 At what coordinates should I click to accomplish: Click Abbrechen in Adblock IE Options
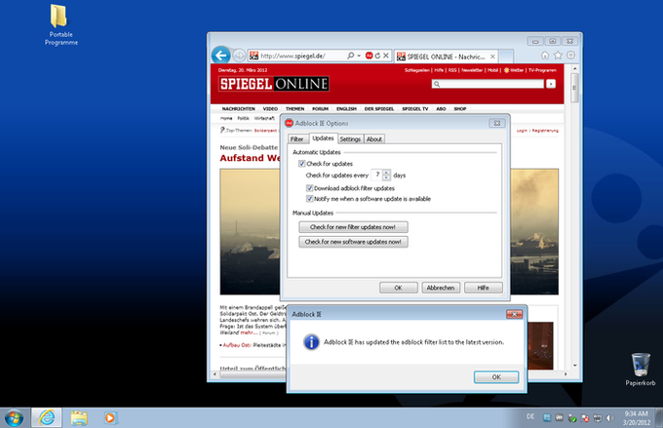(441, 288)
